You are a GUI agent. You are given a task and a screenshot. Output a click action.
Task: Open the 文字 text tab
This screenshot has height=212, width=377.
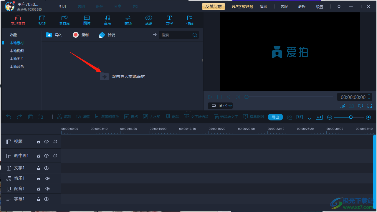[x=169, y=20]
